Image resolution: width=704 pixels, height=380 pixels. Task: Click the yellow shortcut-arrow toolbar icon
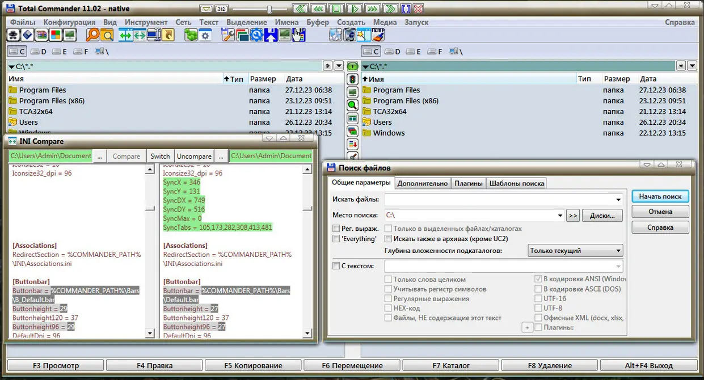[x=167, y=35]
